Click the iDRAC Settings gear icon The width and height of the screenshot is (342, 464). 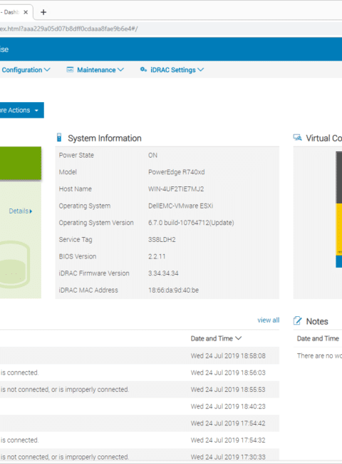(143, 69)
